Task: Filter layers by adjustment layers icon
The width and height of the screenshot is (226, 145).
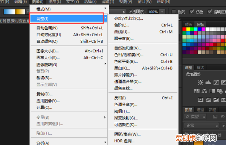Action: [223, 117]
